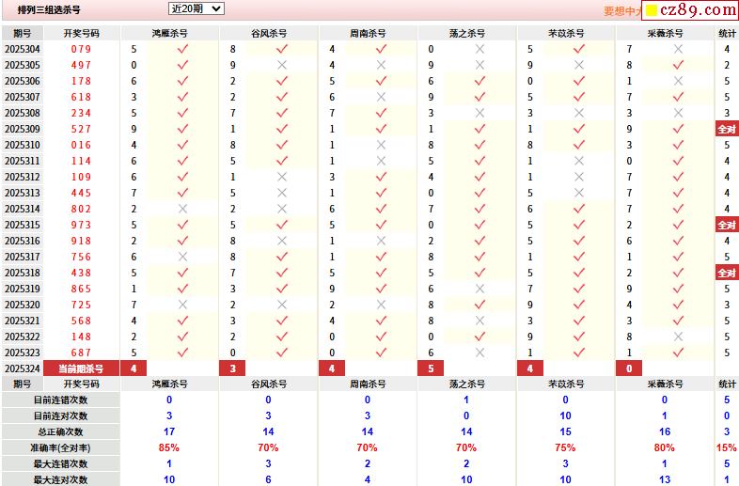
Task: Click winning number 016
Action: [81, 145]
